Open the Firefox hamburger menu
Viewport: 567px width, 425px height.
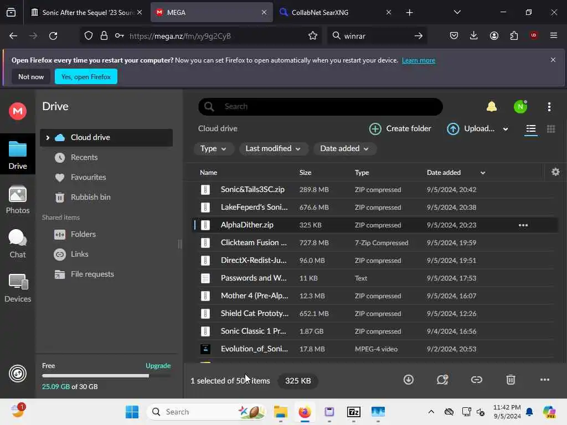[x=554, y=35]
